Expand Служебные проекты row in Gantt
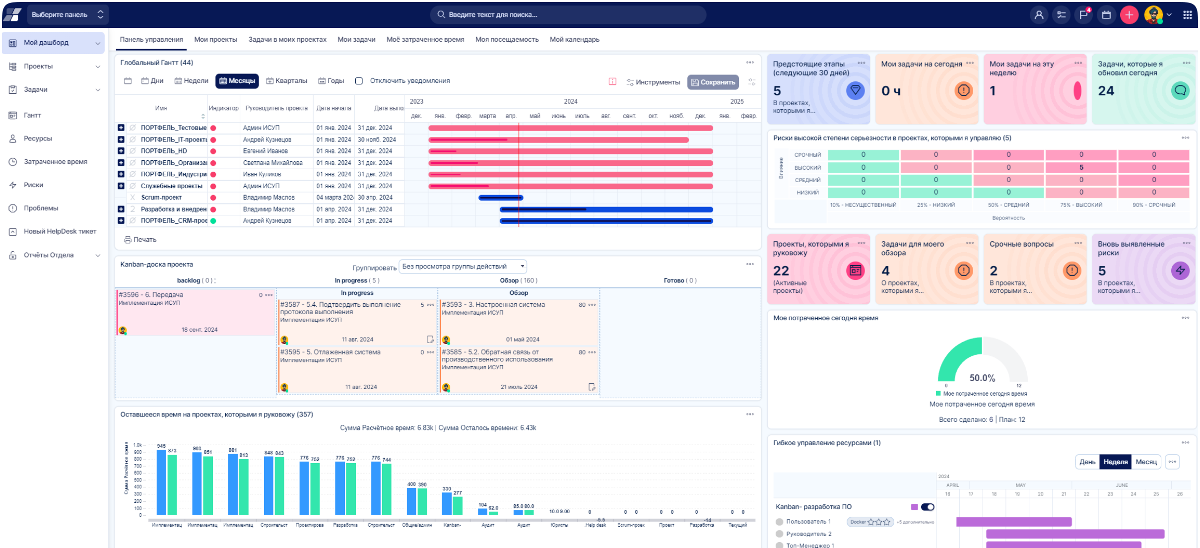 [121, 186]
